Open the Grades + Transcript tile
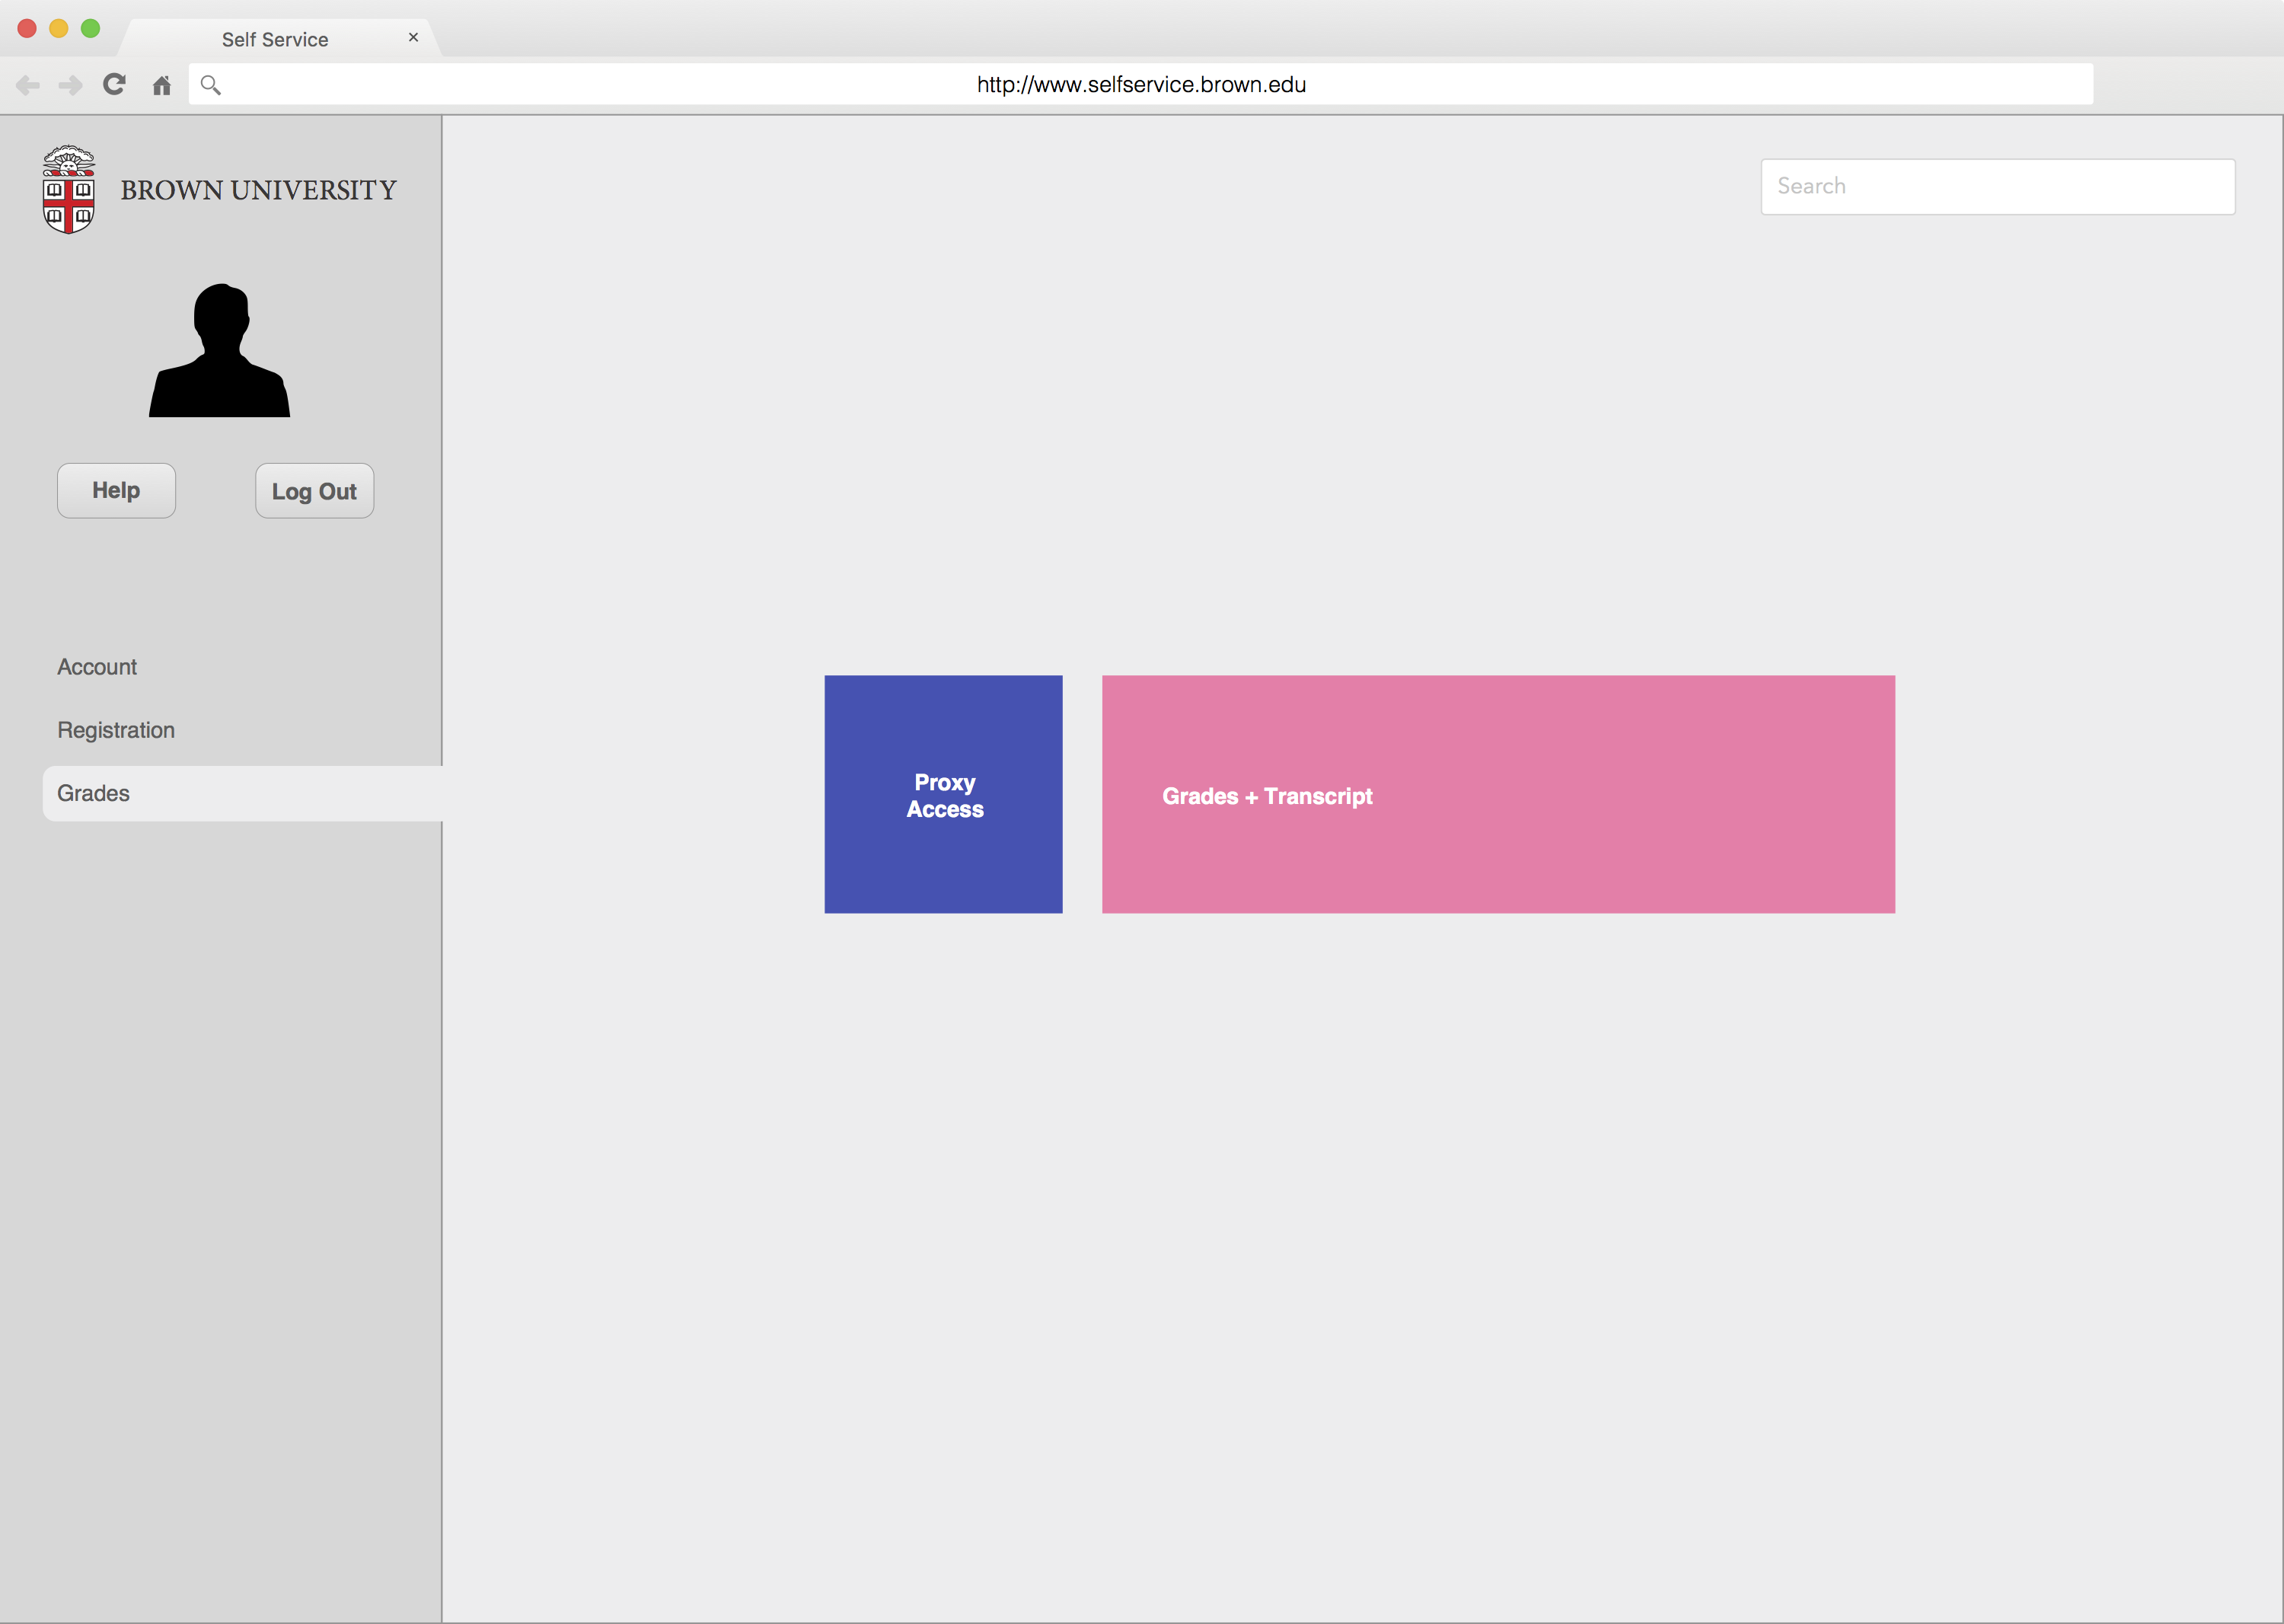This screenshot has width=2284, height=1624. tap(1498, 794)
